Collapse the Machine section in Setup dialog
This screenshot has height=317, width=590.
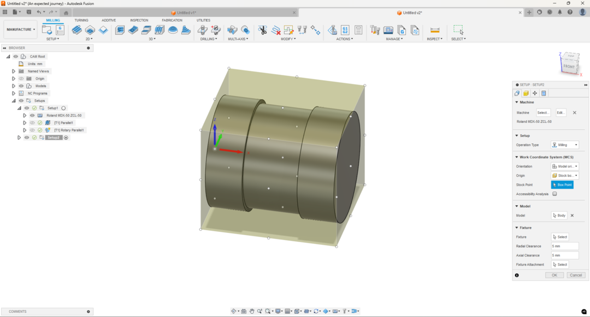(517, 102)
